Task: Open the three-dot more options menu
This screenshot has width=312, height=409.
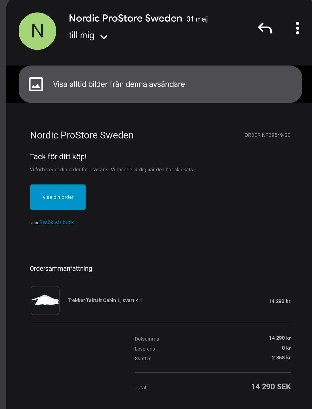Action: click(297, 28)
